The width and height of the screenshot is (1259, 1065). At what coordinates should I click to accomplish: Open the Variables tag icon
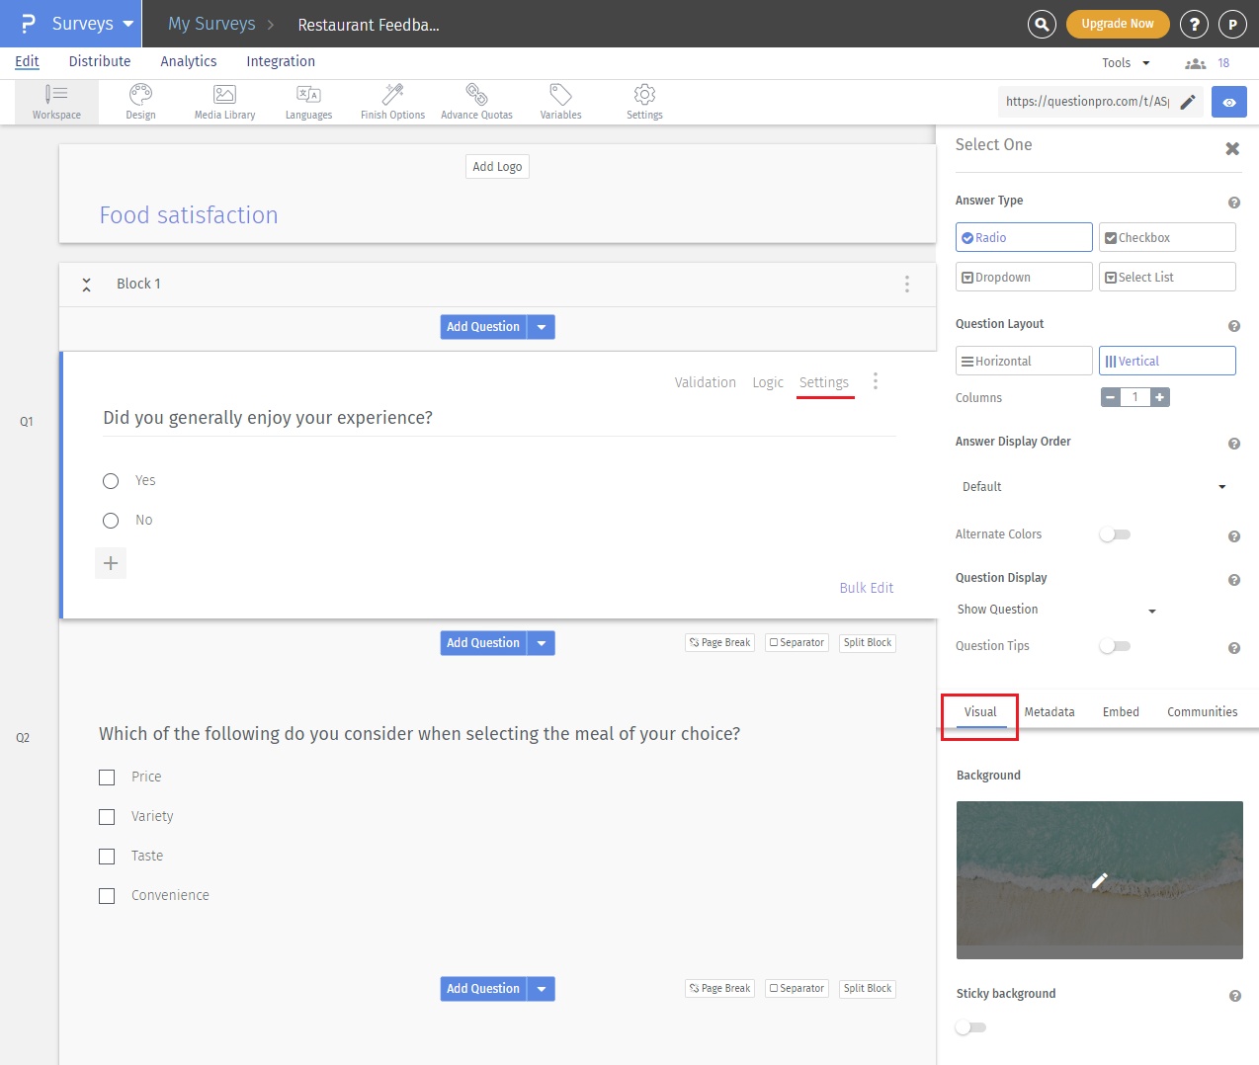click(560, 101)
